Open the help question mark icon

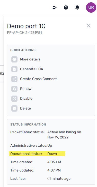66,7
